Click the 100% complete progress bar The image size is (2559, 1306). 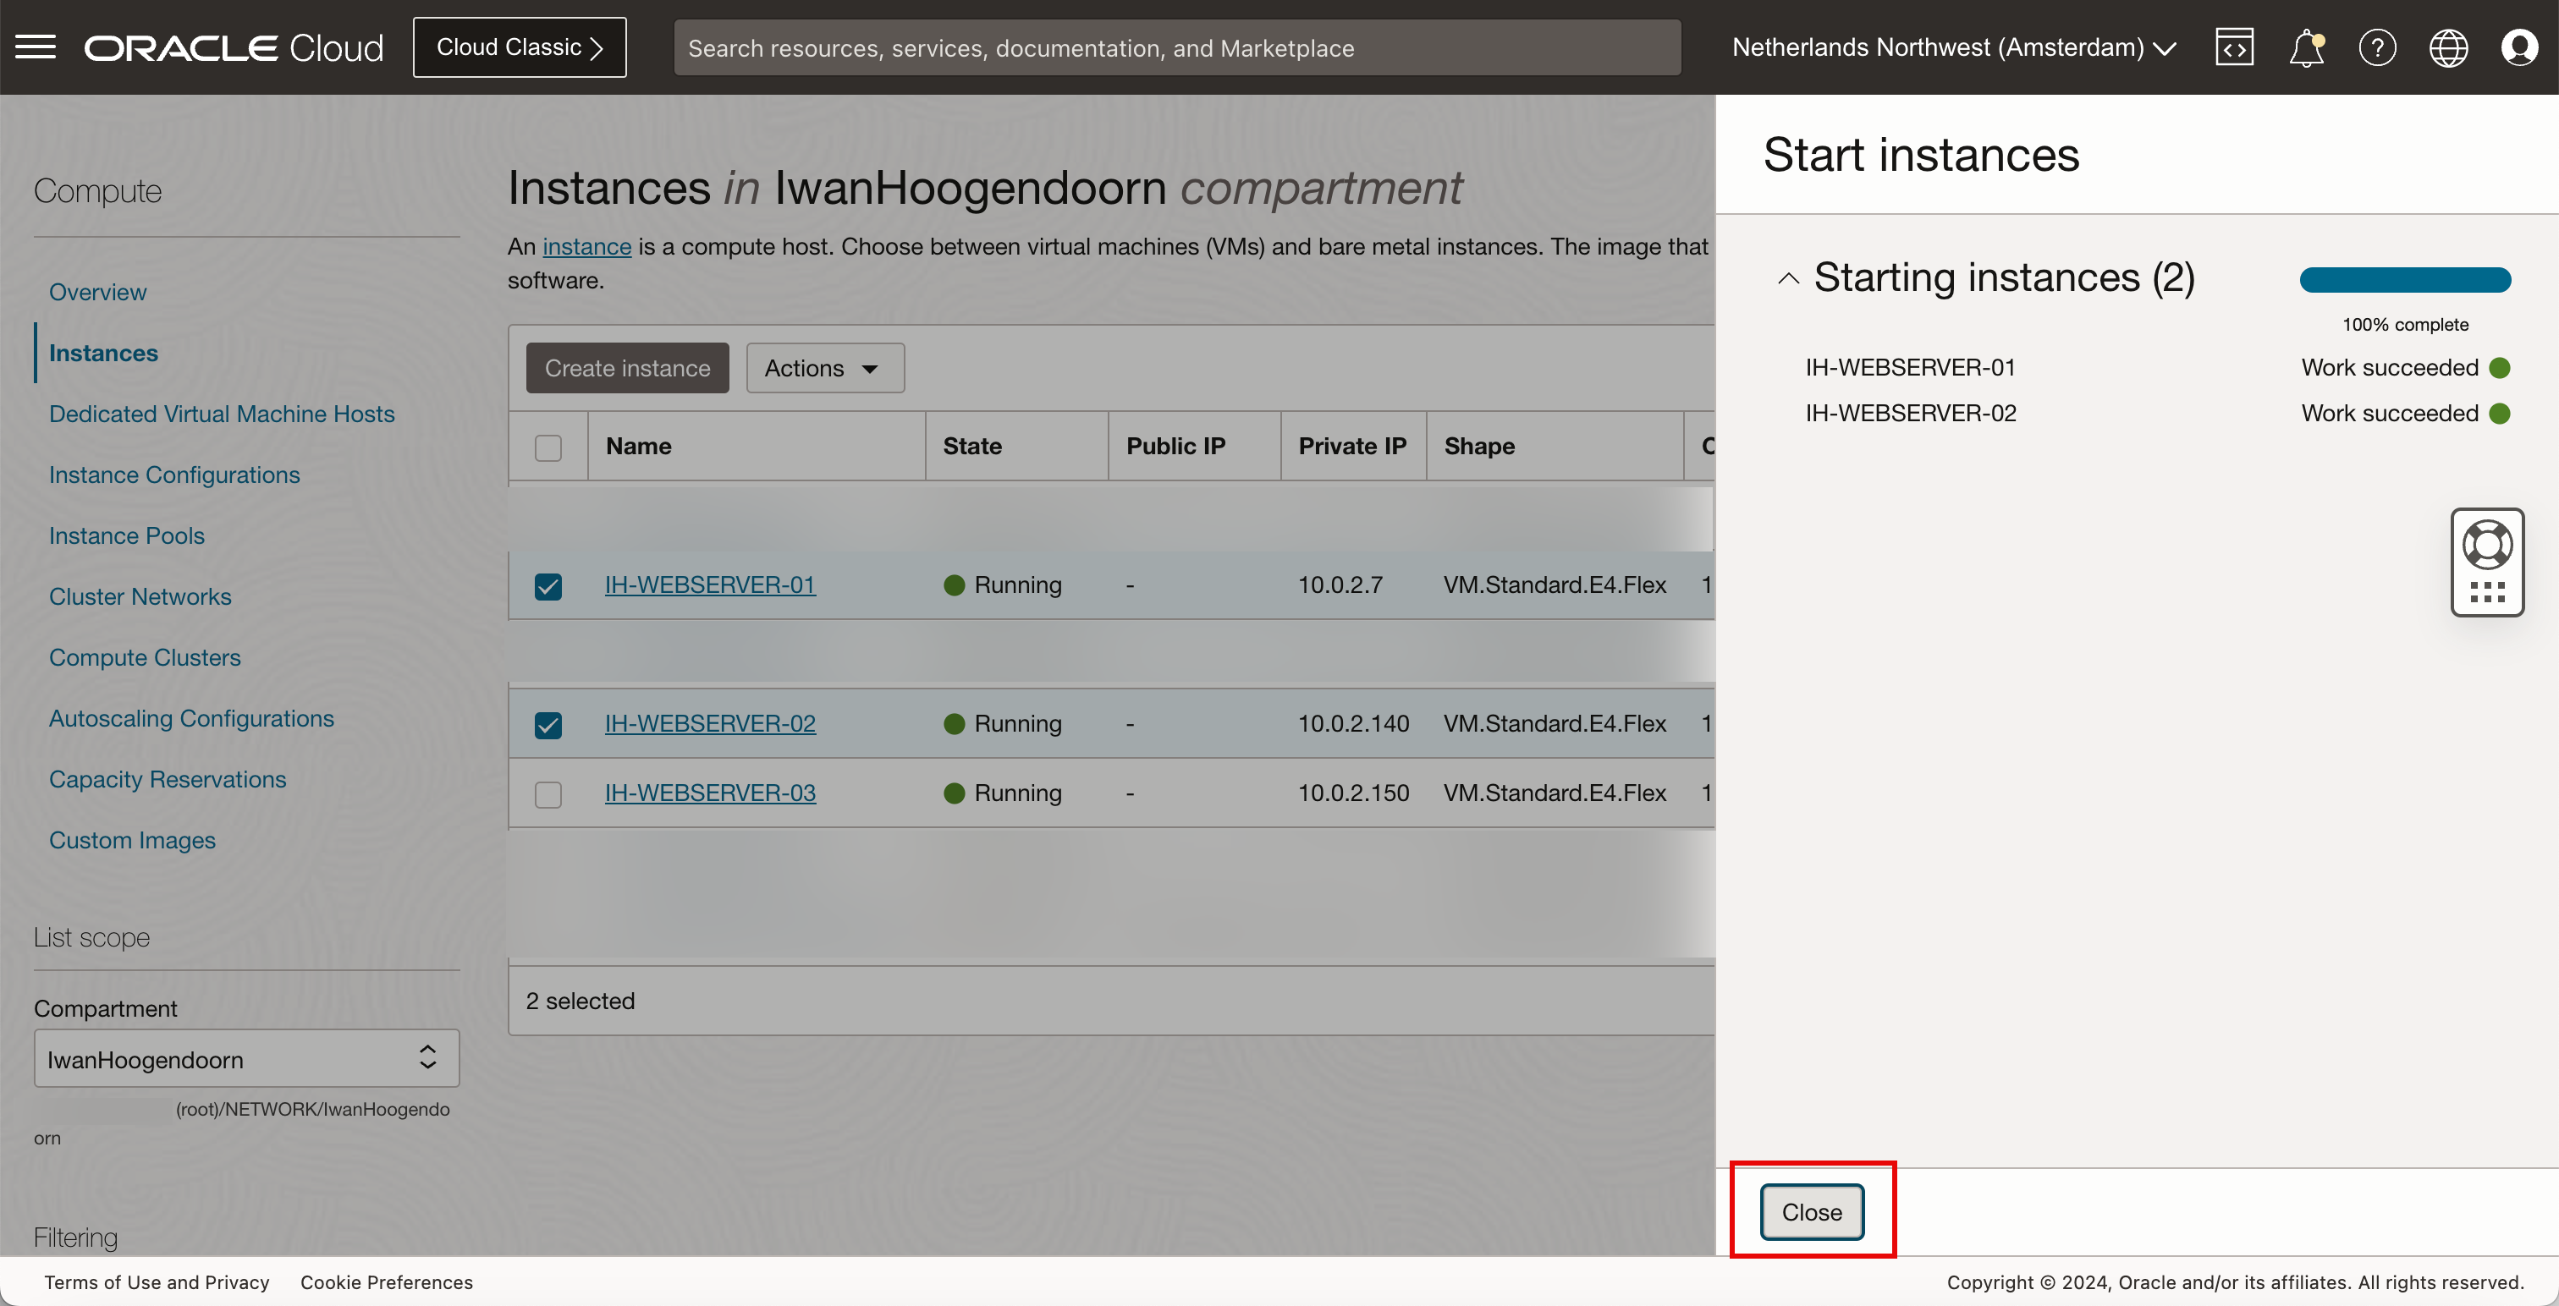[2404, 280]
